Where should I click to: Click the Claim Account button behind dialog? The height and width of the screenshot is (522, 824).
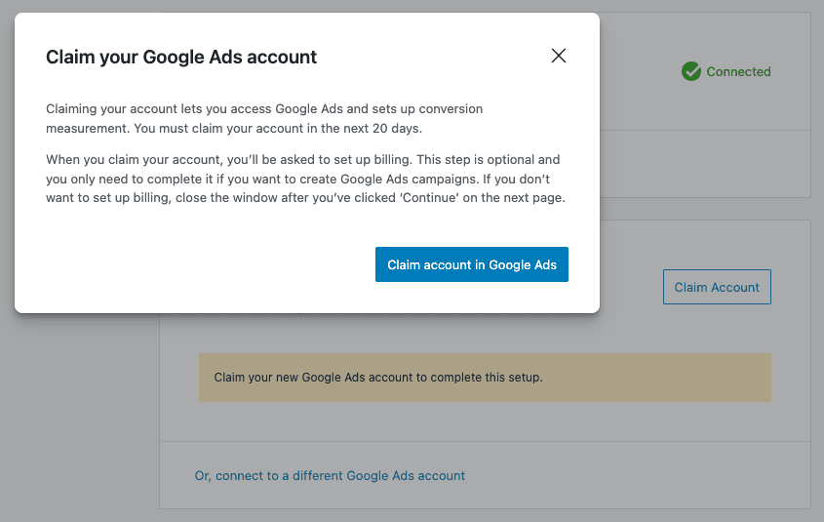pos(717,287)
